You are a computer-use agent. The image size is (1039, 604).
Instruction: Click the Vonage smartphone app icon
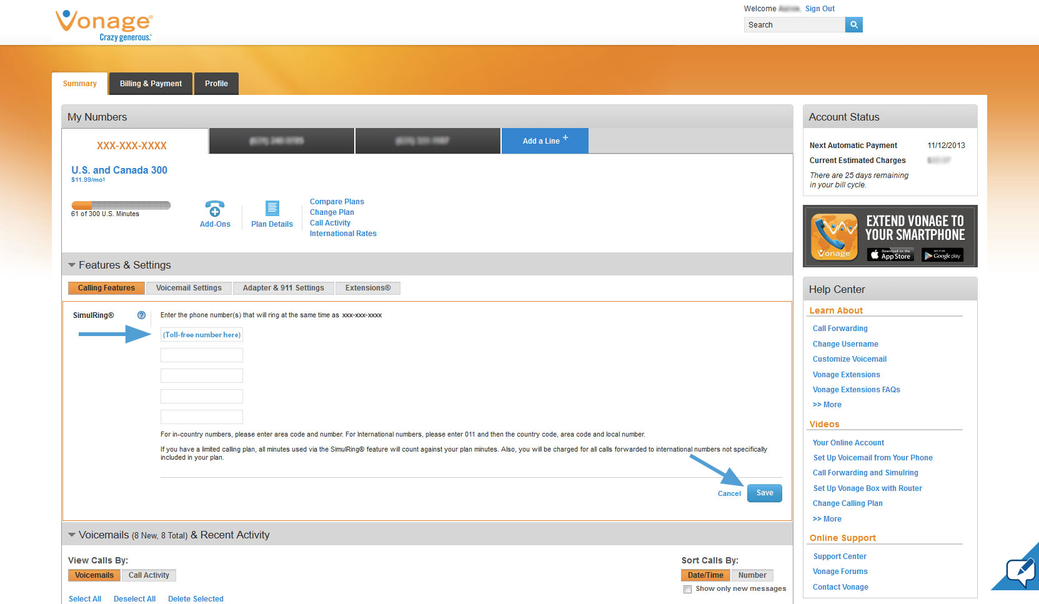pyautogui.click(x=834, y=237)
